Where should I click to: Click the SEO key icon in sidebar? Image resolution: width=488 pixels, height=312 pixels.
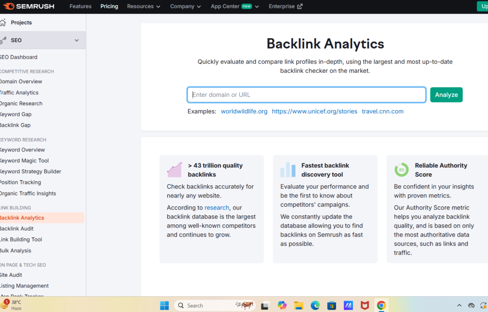point(3,40)
